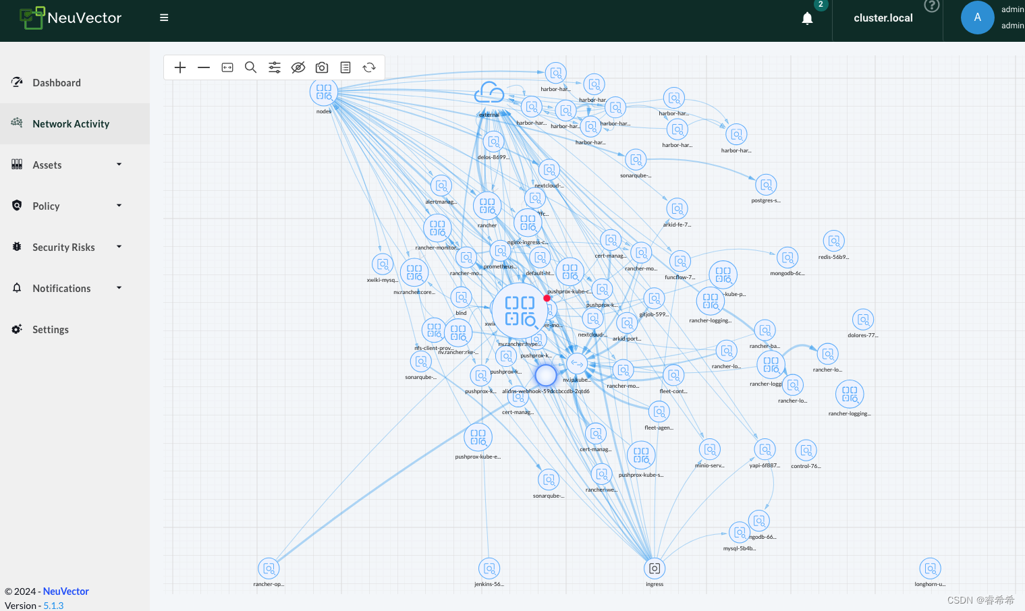Take a graph snapshot with camera icon

(322, 67)
